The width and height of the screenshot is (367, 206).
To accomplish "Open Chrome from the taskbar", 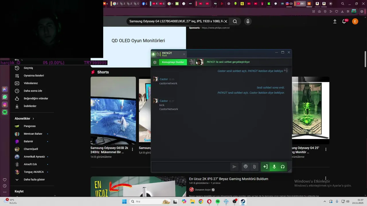I will click(x=201, y=201).
